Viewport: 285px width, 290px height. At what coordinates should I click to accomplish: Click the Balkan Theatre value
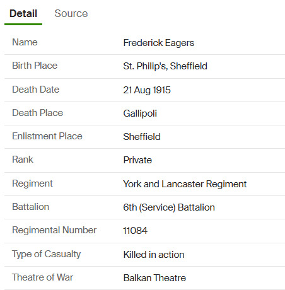154,278
